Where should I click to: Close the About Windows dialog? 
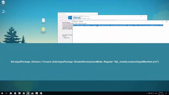[96, 14]
